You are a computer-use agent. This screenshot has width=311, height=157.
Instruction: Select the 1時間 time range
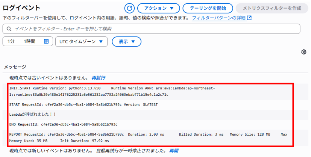(x=29, y=41)
